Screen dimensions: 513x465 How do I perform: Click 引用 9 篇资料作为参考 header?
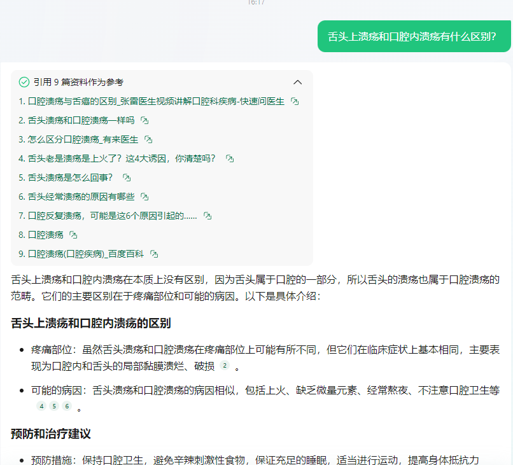(x=78, y=82)
